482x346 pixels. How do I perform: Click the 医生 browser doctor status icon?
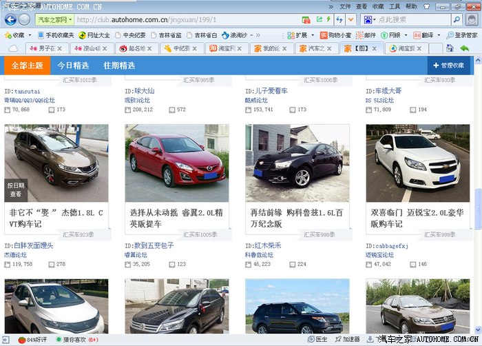(317, 339)
